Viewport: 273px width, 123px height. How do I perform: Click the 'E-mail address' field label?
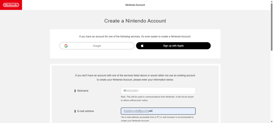coord(86,111)
